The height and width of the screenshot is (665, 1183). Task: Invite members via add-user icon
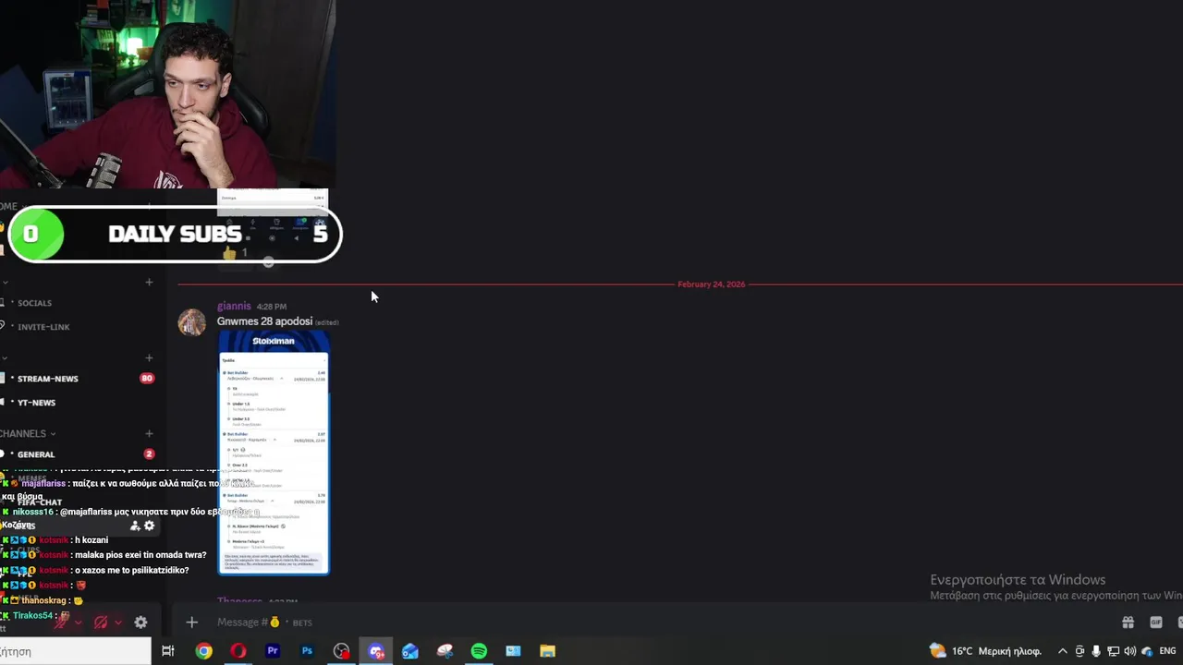click(x=135, y=526)
